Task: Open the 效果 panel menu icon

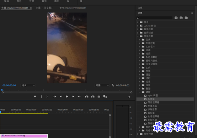Action: click(192, 13)
